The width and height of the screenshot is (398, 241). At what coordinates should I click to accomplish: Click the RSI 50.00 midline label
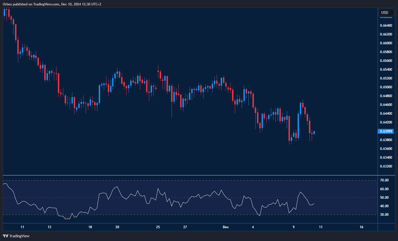384,198
